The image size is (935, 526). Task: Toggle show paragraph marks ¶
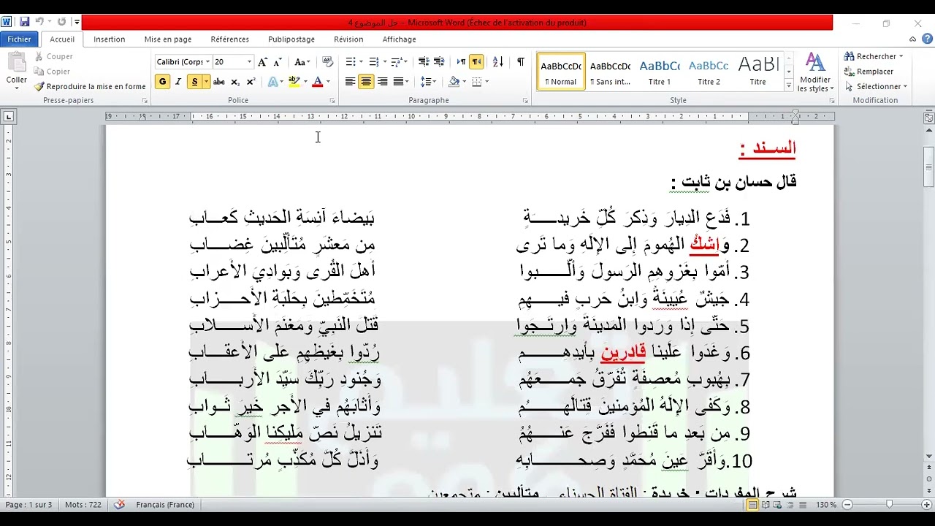(x=520, y=62)
